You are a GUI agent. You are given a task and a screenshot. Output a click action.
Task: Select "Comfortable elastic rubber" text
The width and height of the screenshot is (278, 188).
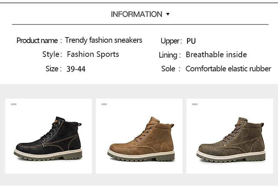228,69
